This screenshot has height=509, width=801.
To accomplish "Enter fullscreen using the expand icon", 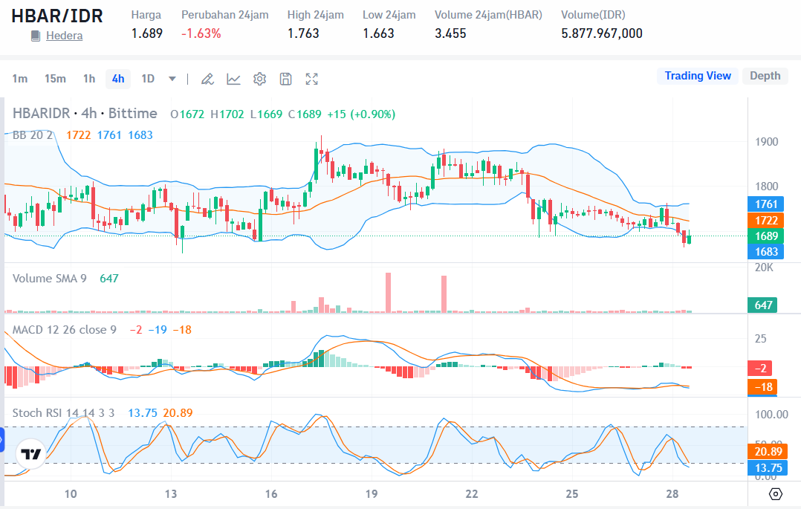I will click(311, 78).
